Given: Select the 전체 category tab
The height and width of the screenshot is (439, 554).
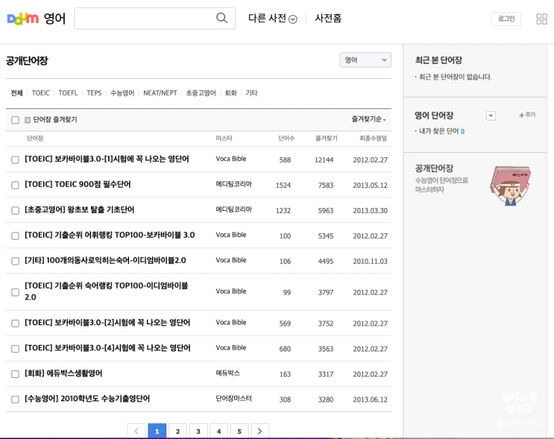Looking at the screenshot, I should [x=16, y=93].
